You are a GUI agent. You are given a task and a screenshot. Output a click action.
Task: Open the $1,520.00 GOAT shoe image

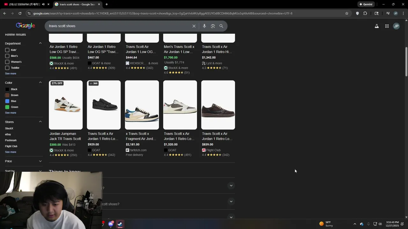click(180, 105)
